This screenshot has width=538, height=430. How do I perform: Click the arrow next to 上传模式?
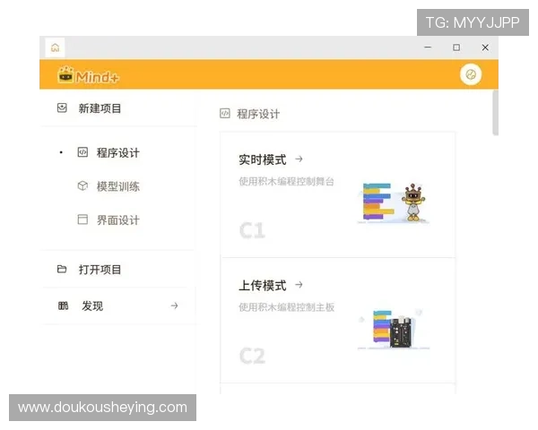(299, 284)
